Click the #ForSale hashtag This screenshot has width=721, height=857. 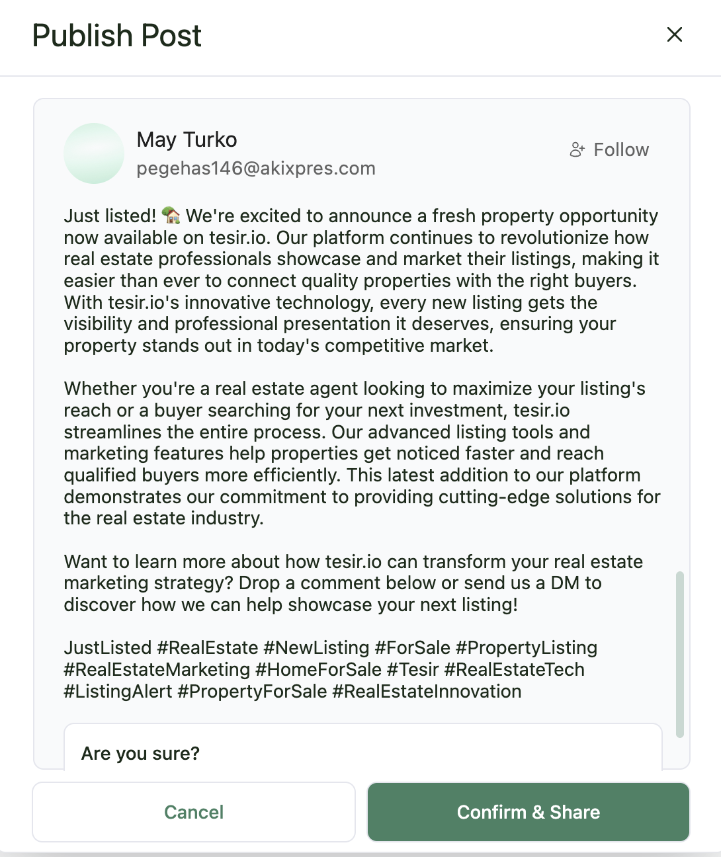413,648
